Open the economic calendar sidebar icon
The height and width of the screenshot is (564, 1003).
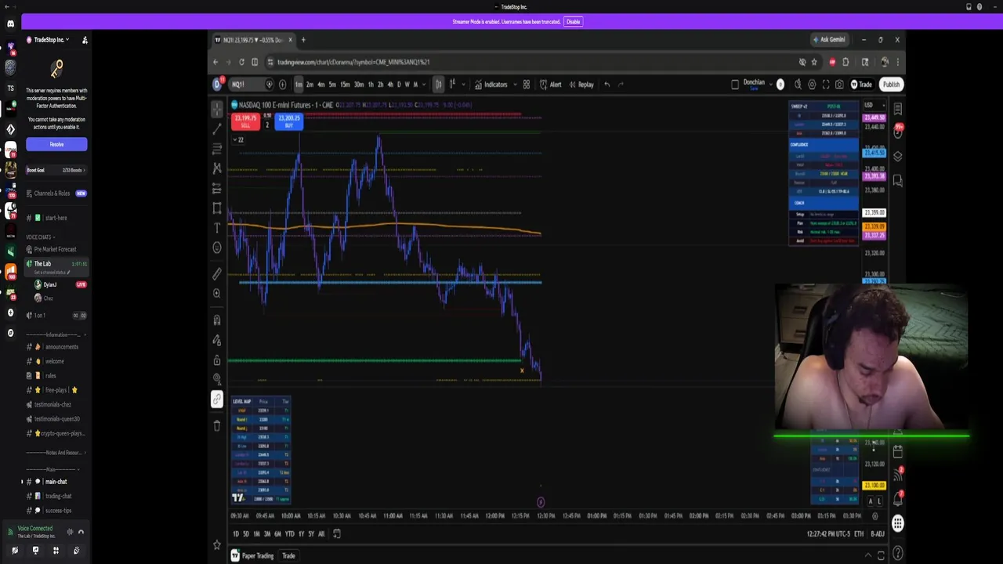[898, 452]
